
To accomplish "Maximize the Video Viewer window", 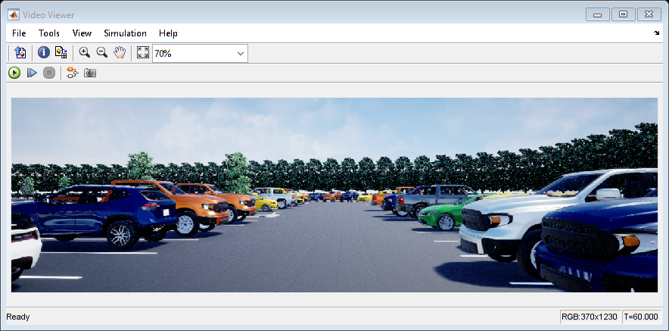I will pos(623,14).
